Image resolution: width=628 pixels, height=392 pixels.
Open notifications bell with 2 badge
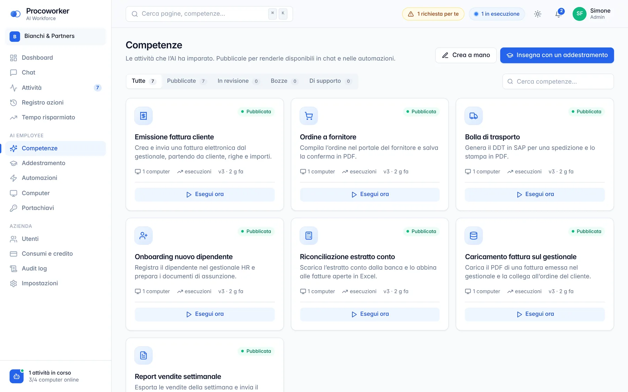558,14
